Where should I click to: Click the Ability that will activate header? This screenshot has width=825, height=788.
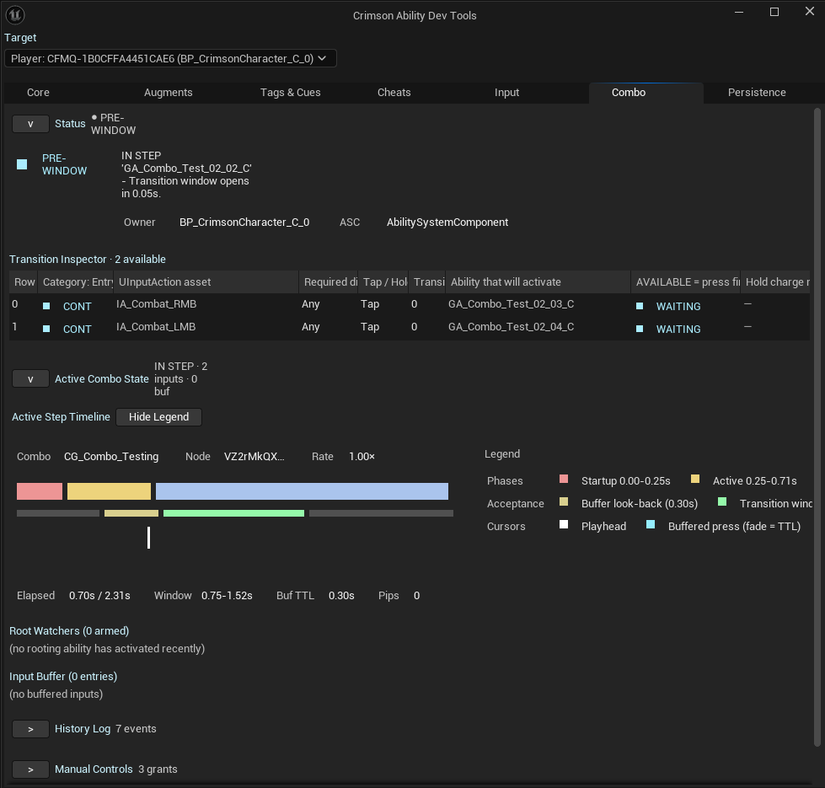pos(538,282)
